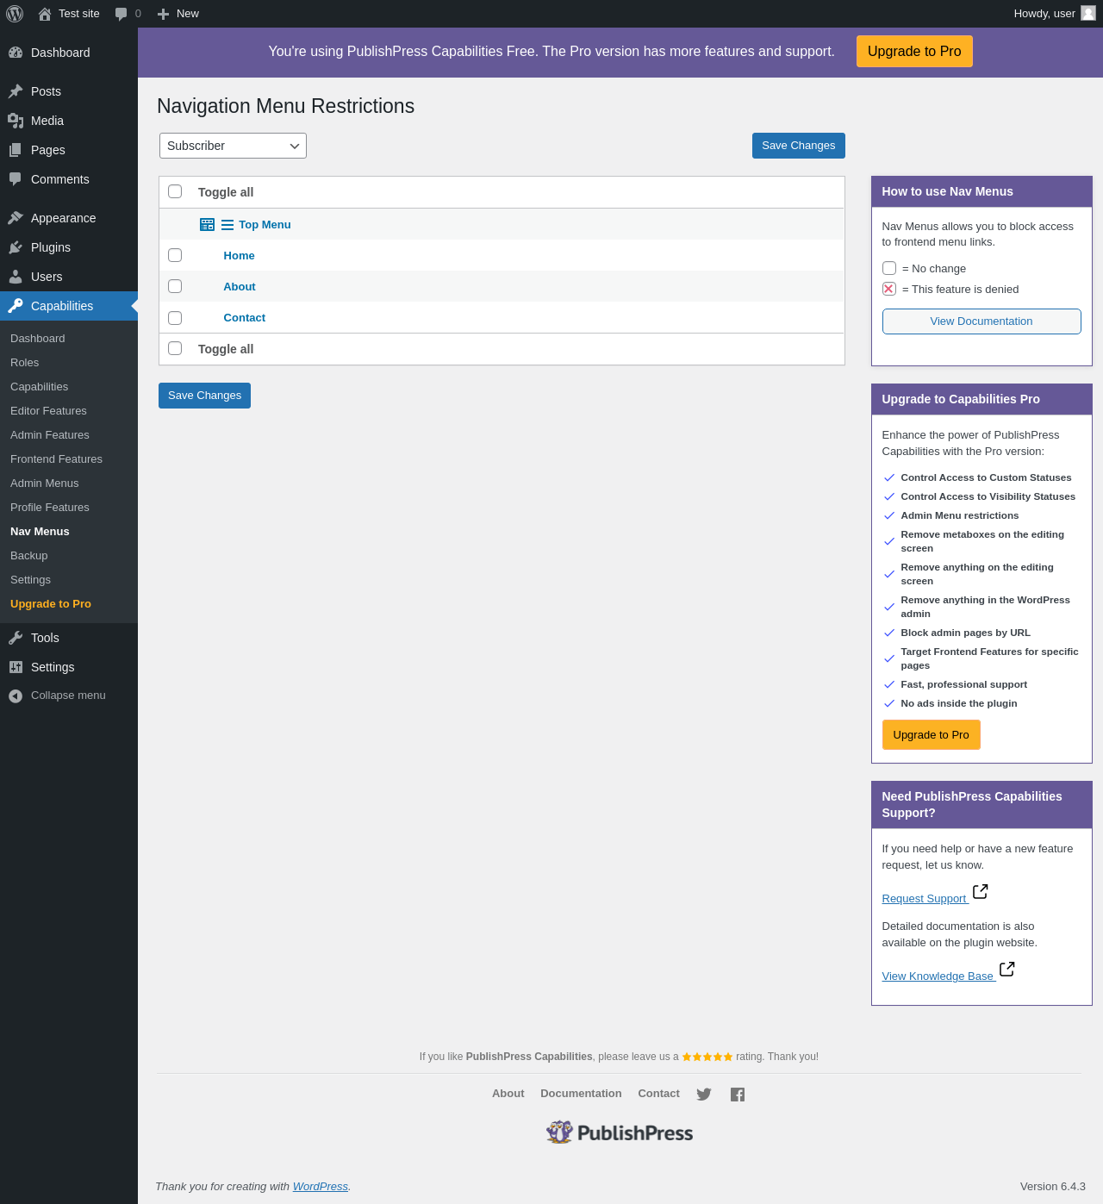
Task: Click the user avatar in admin bar
Action: pyautogui.click(x=1088, y=13)
